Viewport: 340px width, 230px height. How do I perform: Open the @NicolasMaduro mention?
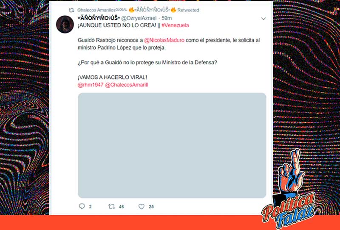164,40
